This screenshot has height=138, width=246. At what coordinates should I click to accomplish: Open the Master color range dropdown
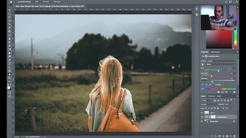click(221, 64)
